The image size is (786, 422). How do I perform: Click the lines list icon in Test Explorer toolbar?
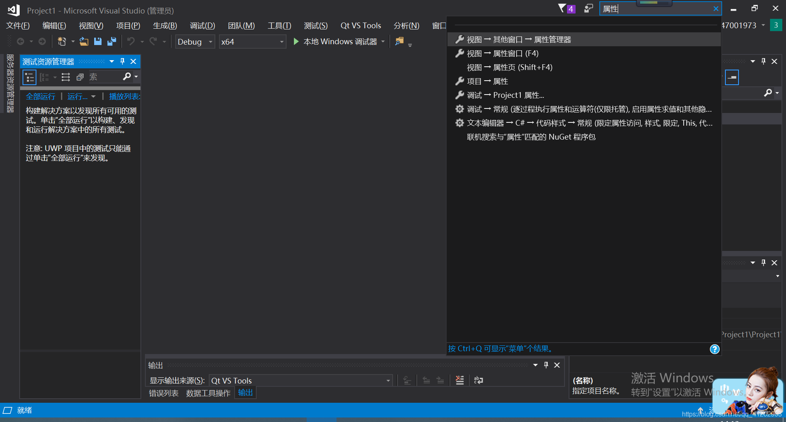(x=65, y=77)
